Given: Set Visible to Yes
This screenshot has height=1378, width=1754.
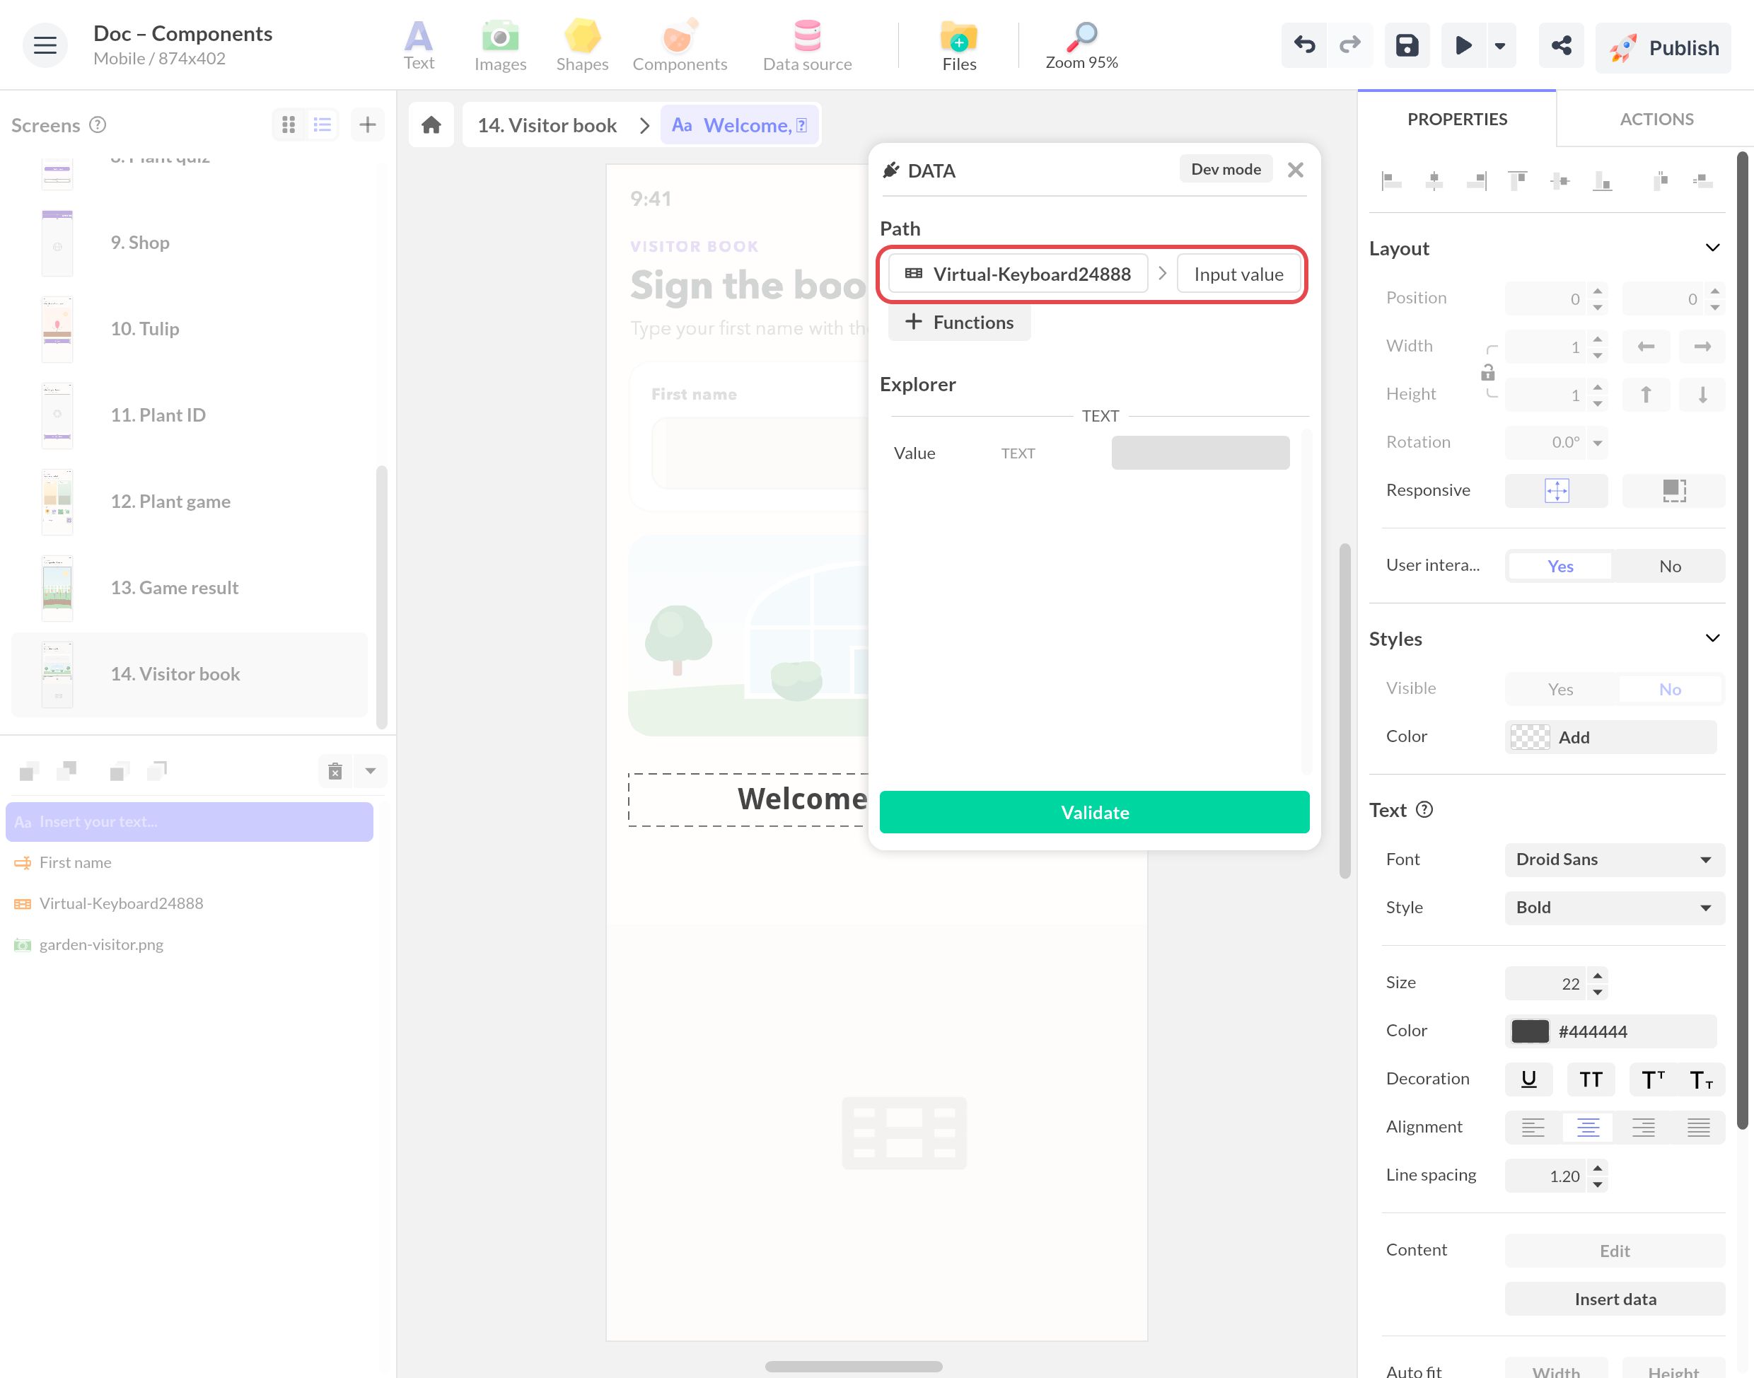Looking at the screenshot, I should pyautogui.click(x=1560, y=689).
